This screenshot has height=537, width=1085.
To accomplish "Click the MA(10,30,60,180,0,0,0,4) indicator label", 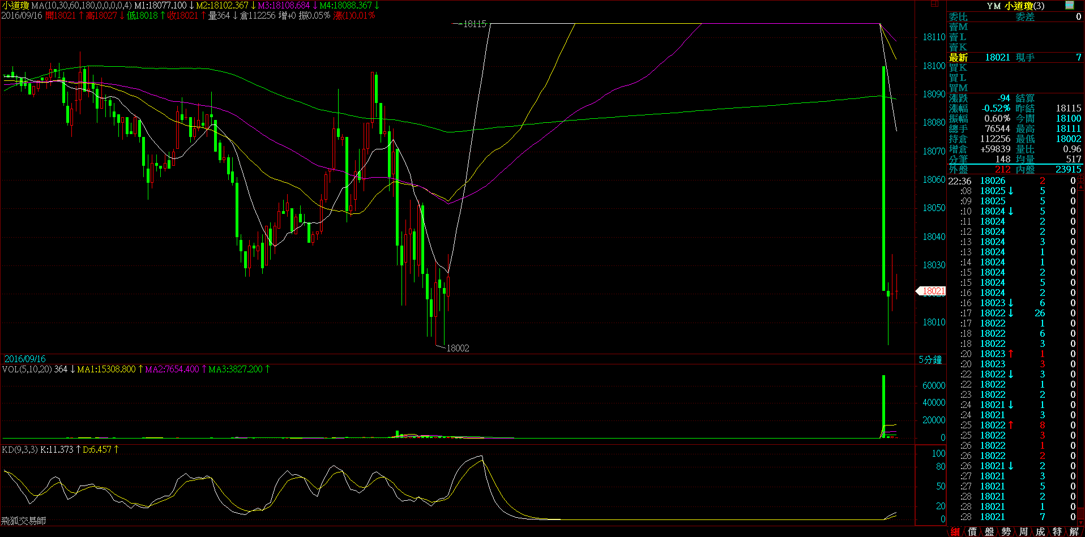I will click(82, 5).
